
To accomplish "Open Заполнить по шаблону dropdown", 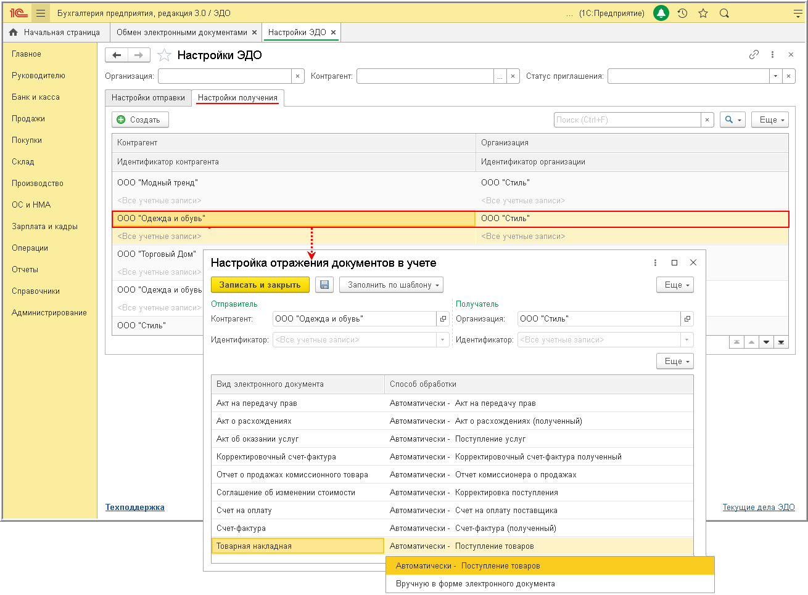I will pyautogui.click(x=391, y=285).
